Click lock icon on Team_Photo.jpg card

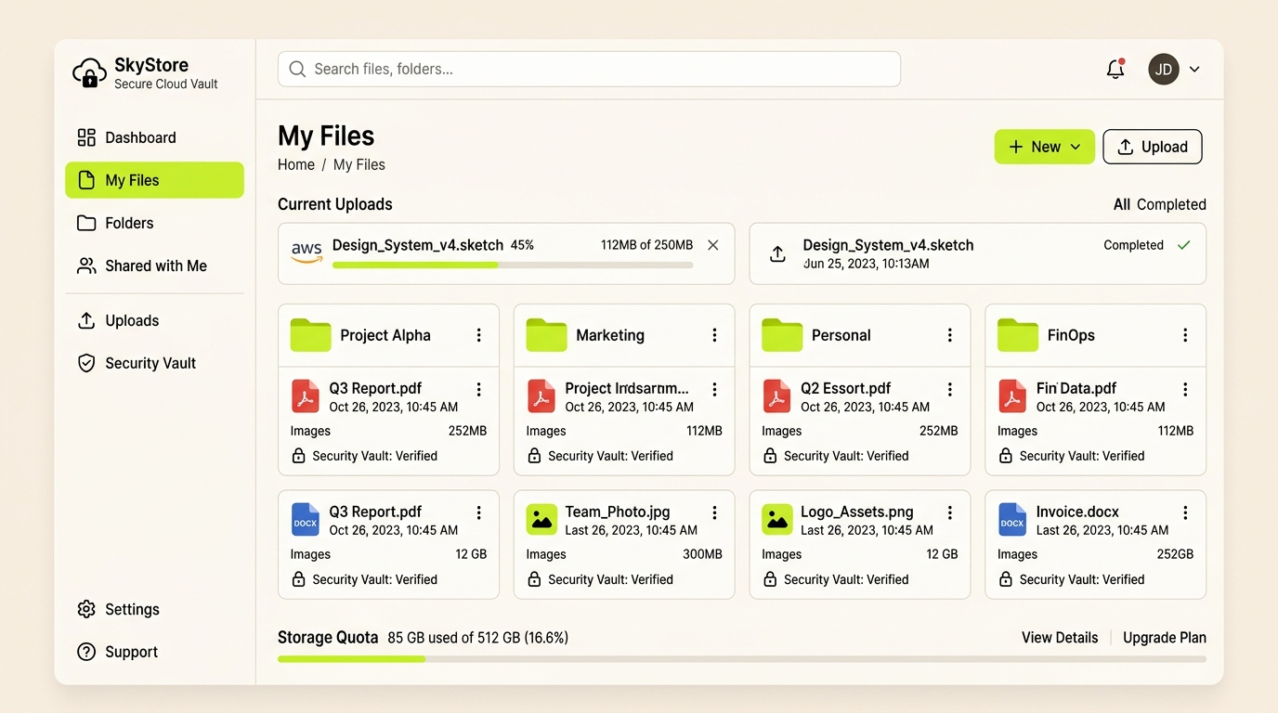534,579
